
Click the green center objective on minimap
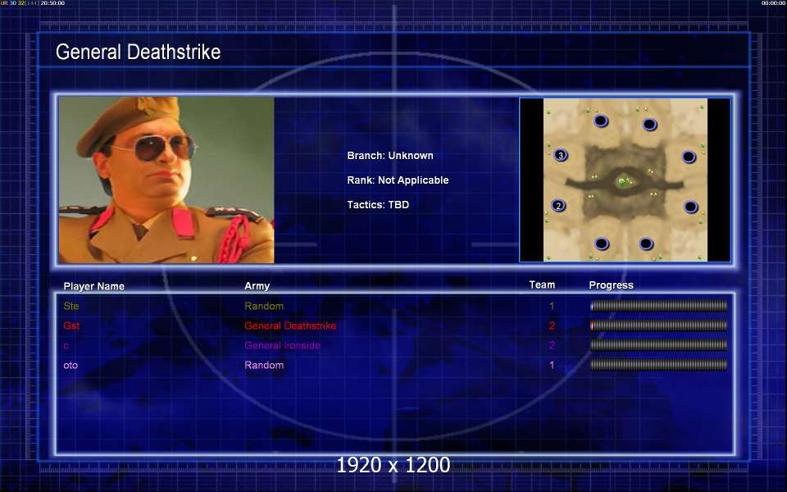[x=622, y=181]
